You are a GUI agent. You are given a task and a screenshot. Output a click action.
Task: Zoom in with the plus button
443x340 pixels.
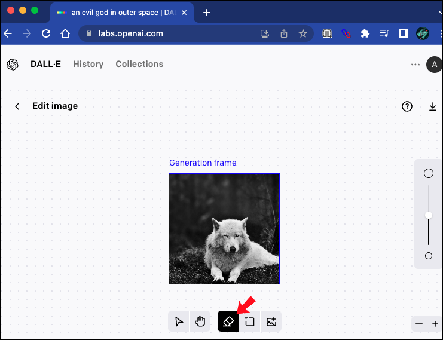click(435, 324)
